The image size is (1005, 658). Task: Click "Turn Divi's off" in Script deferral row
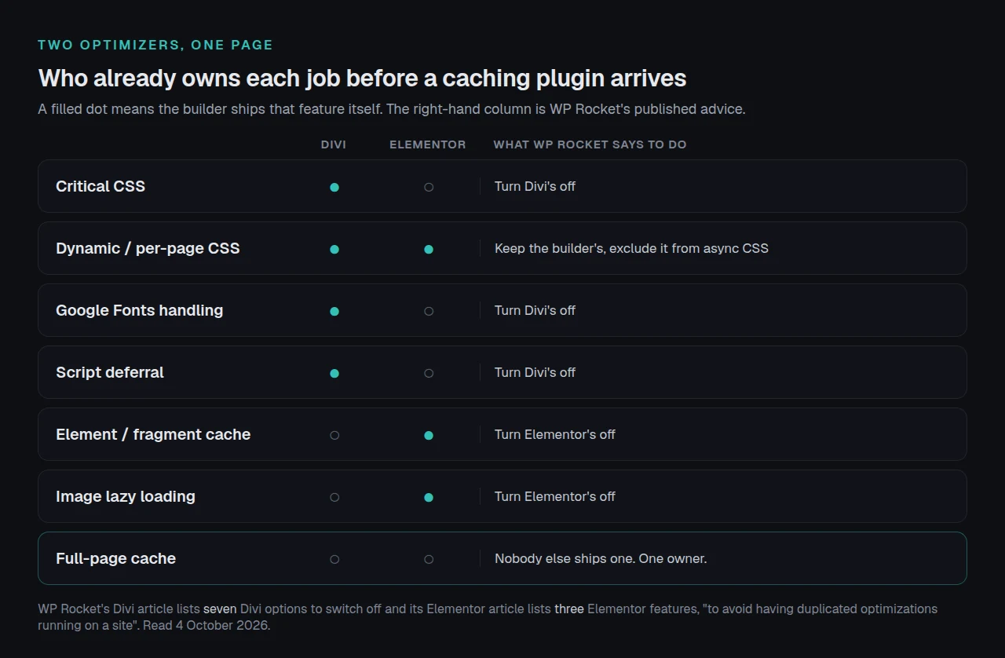[x=535, y=372]
